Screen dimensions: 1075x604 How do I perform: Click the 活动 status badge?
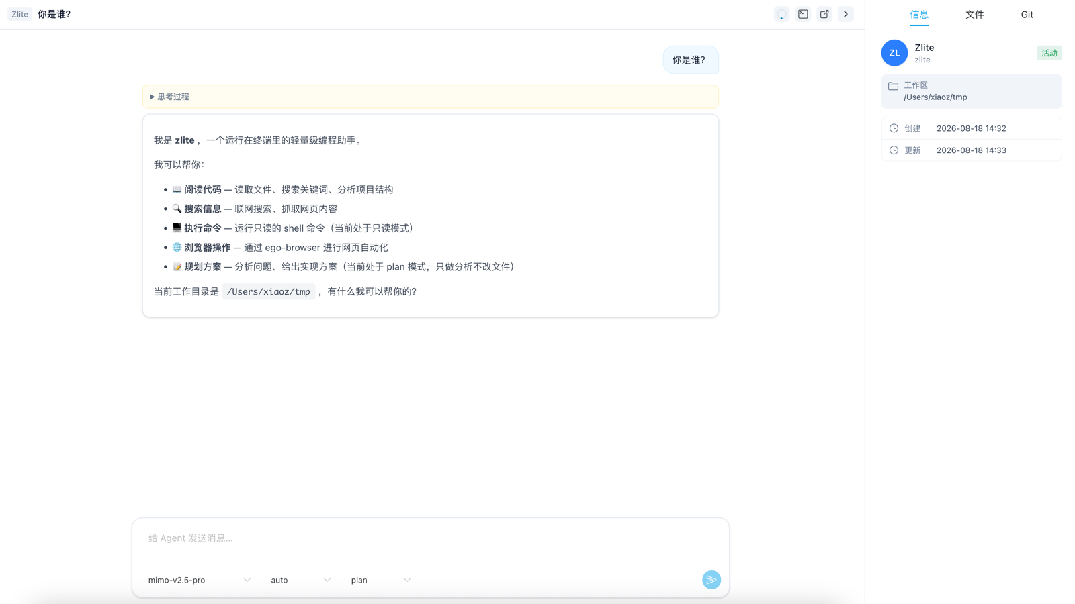(1049, 53)
